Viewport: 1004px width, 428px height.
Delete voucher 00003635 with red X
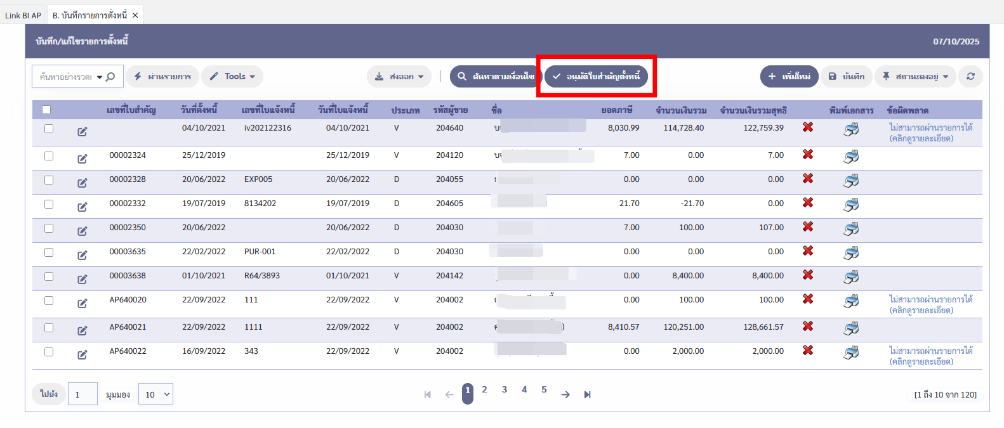pos(807,250)
